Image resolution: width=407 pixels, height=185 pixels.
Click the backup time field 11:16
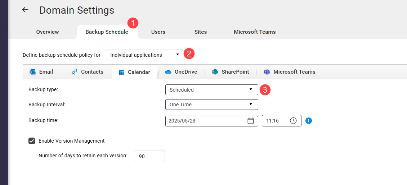pyautogui.click(x=276, y=121)
